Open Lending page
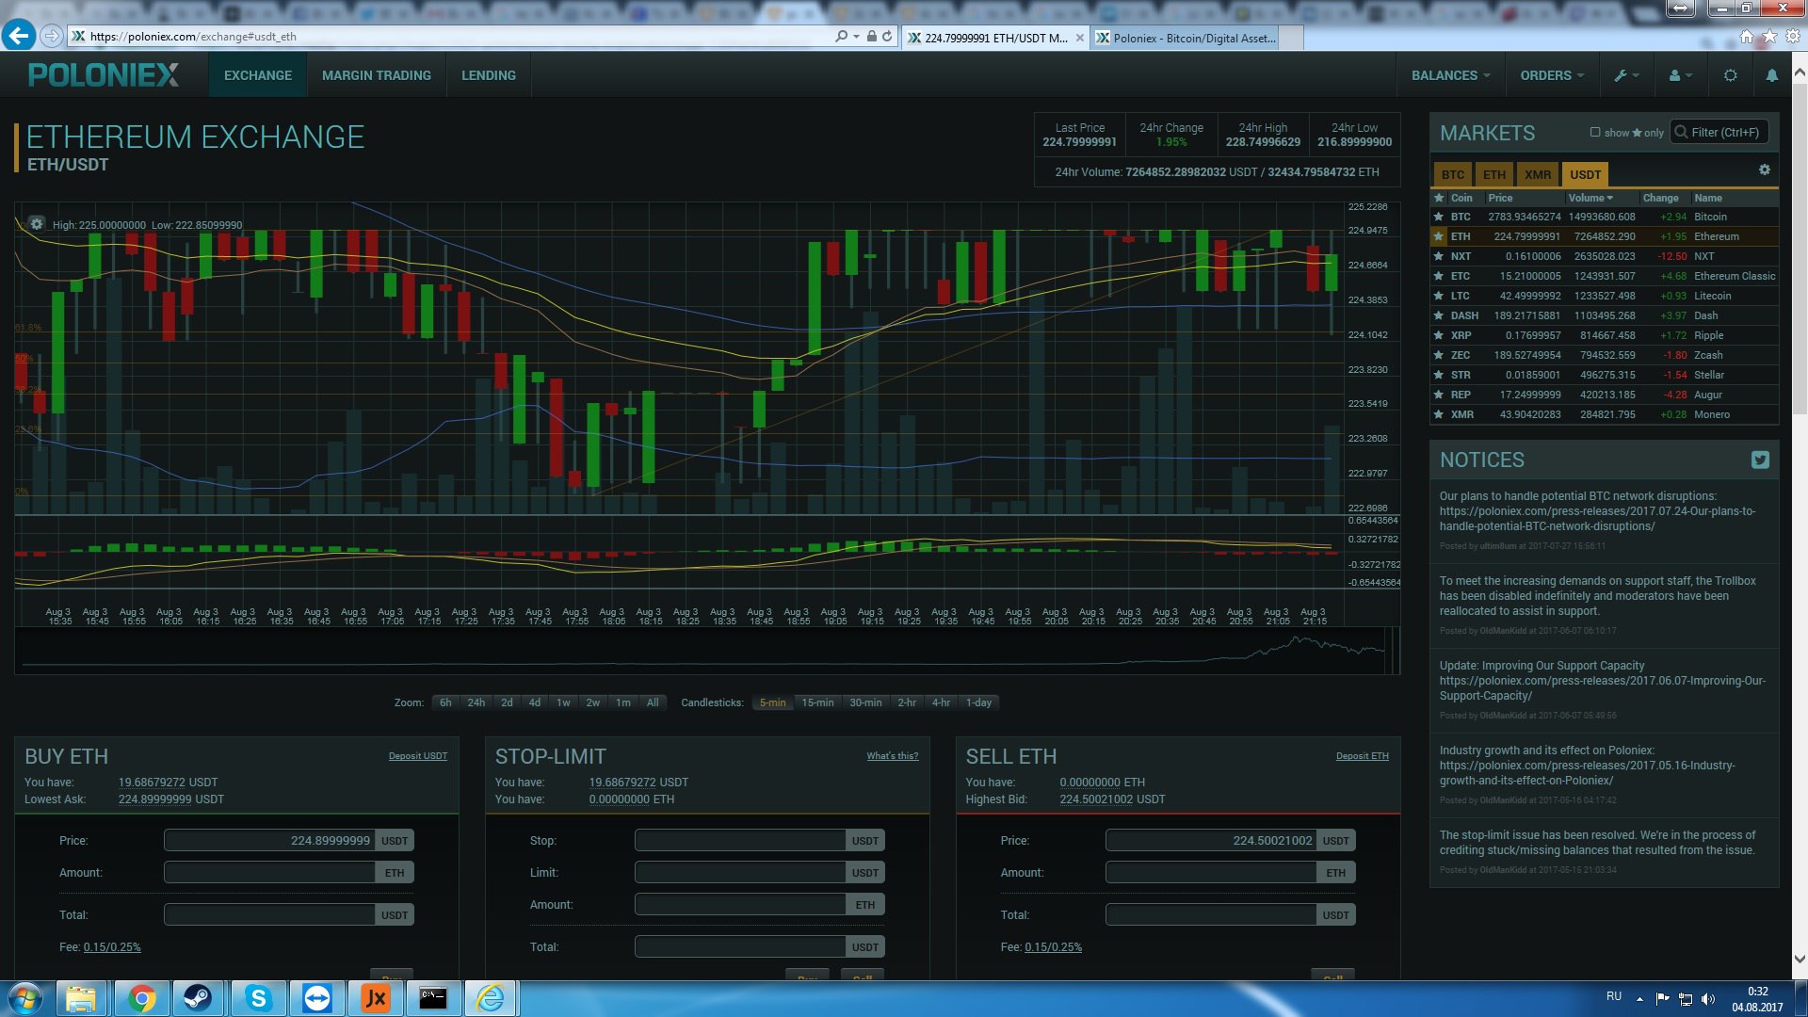 pos(489,75)
